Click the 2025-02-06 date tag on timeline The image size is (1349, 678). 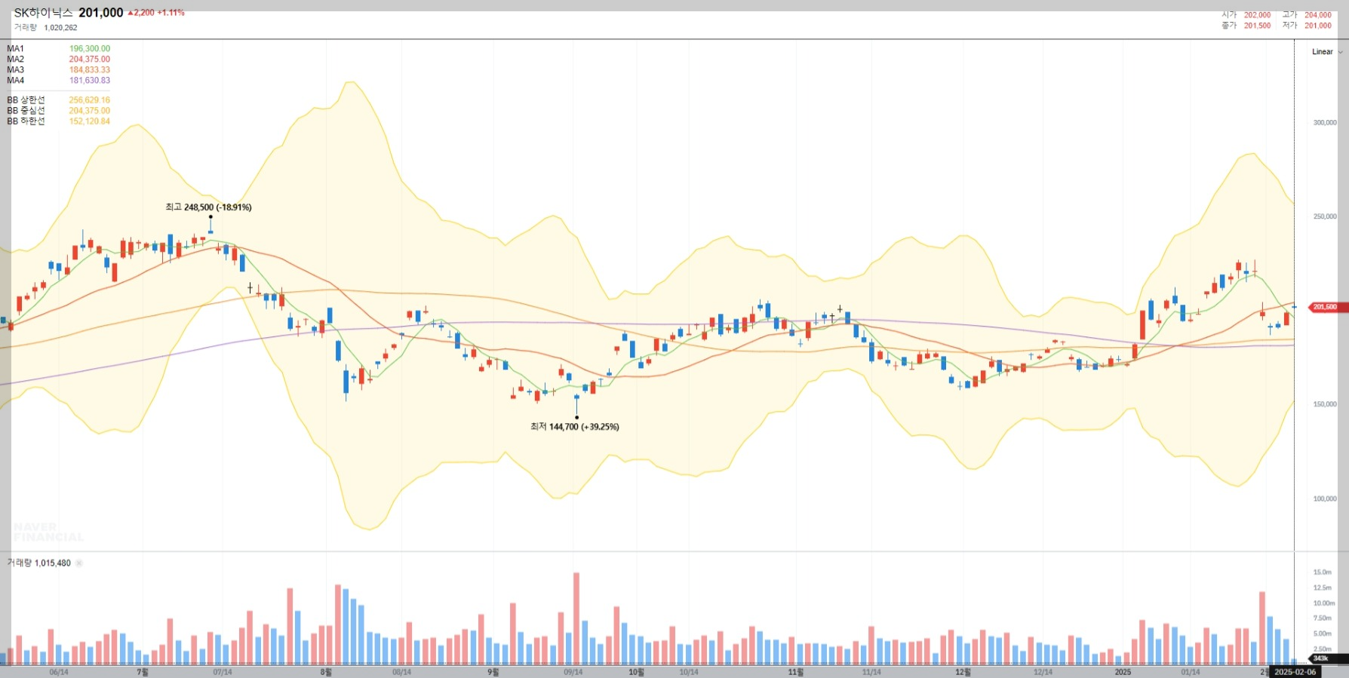[x=1295, y=672]
